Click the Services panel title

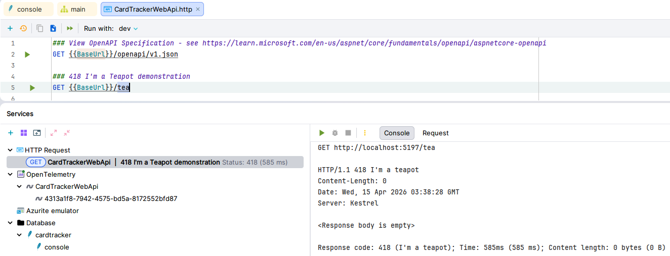20,114
